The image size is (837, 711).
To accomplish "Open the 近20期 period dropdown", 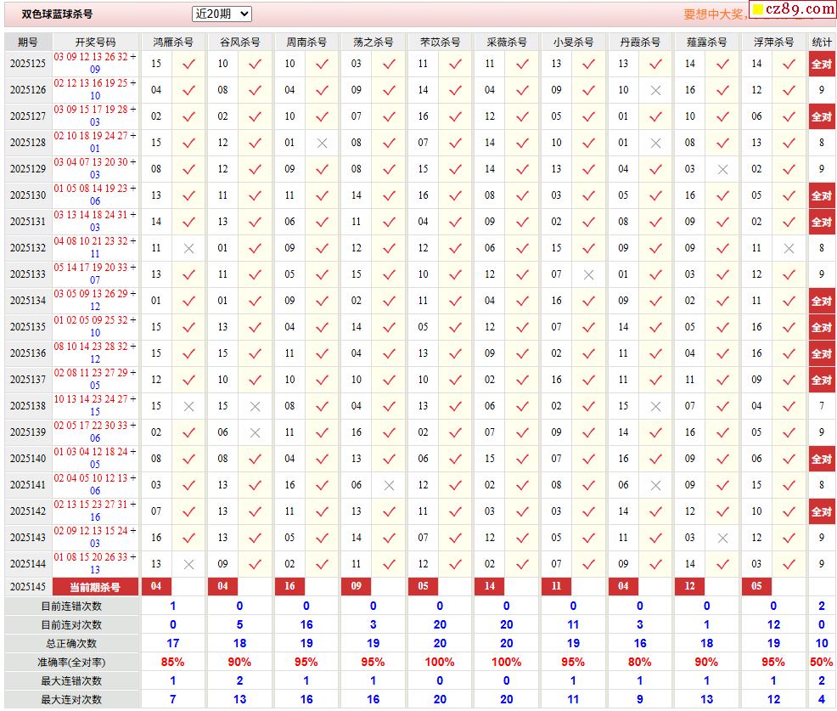I will point(222,14).
